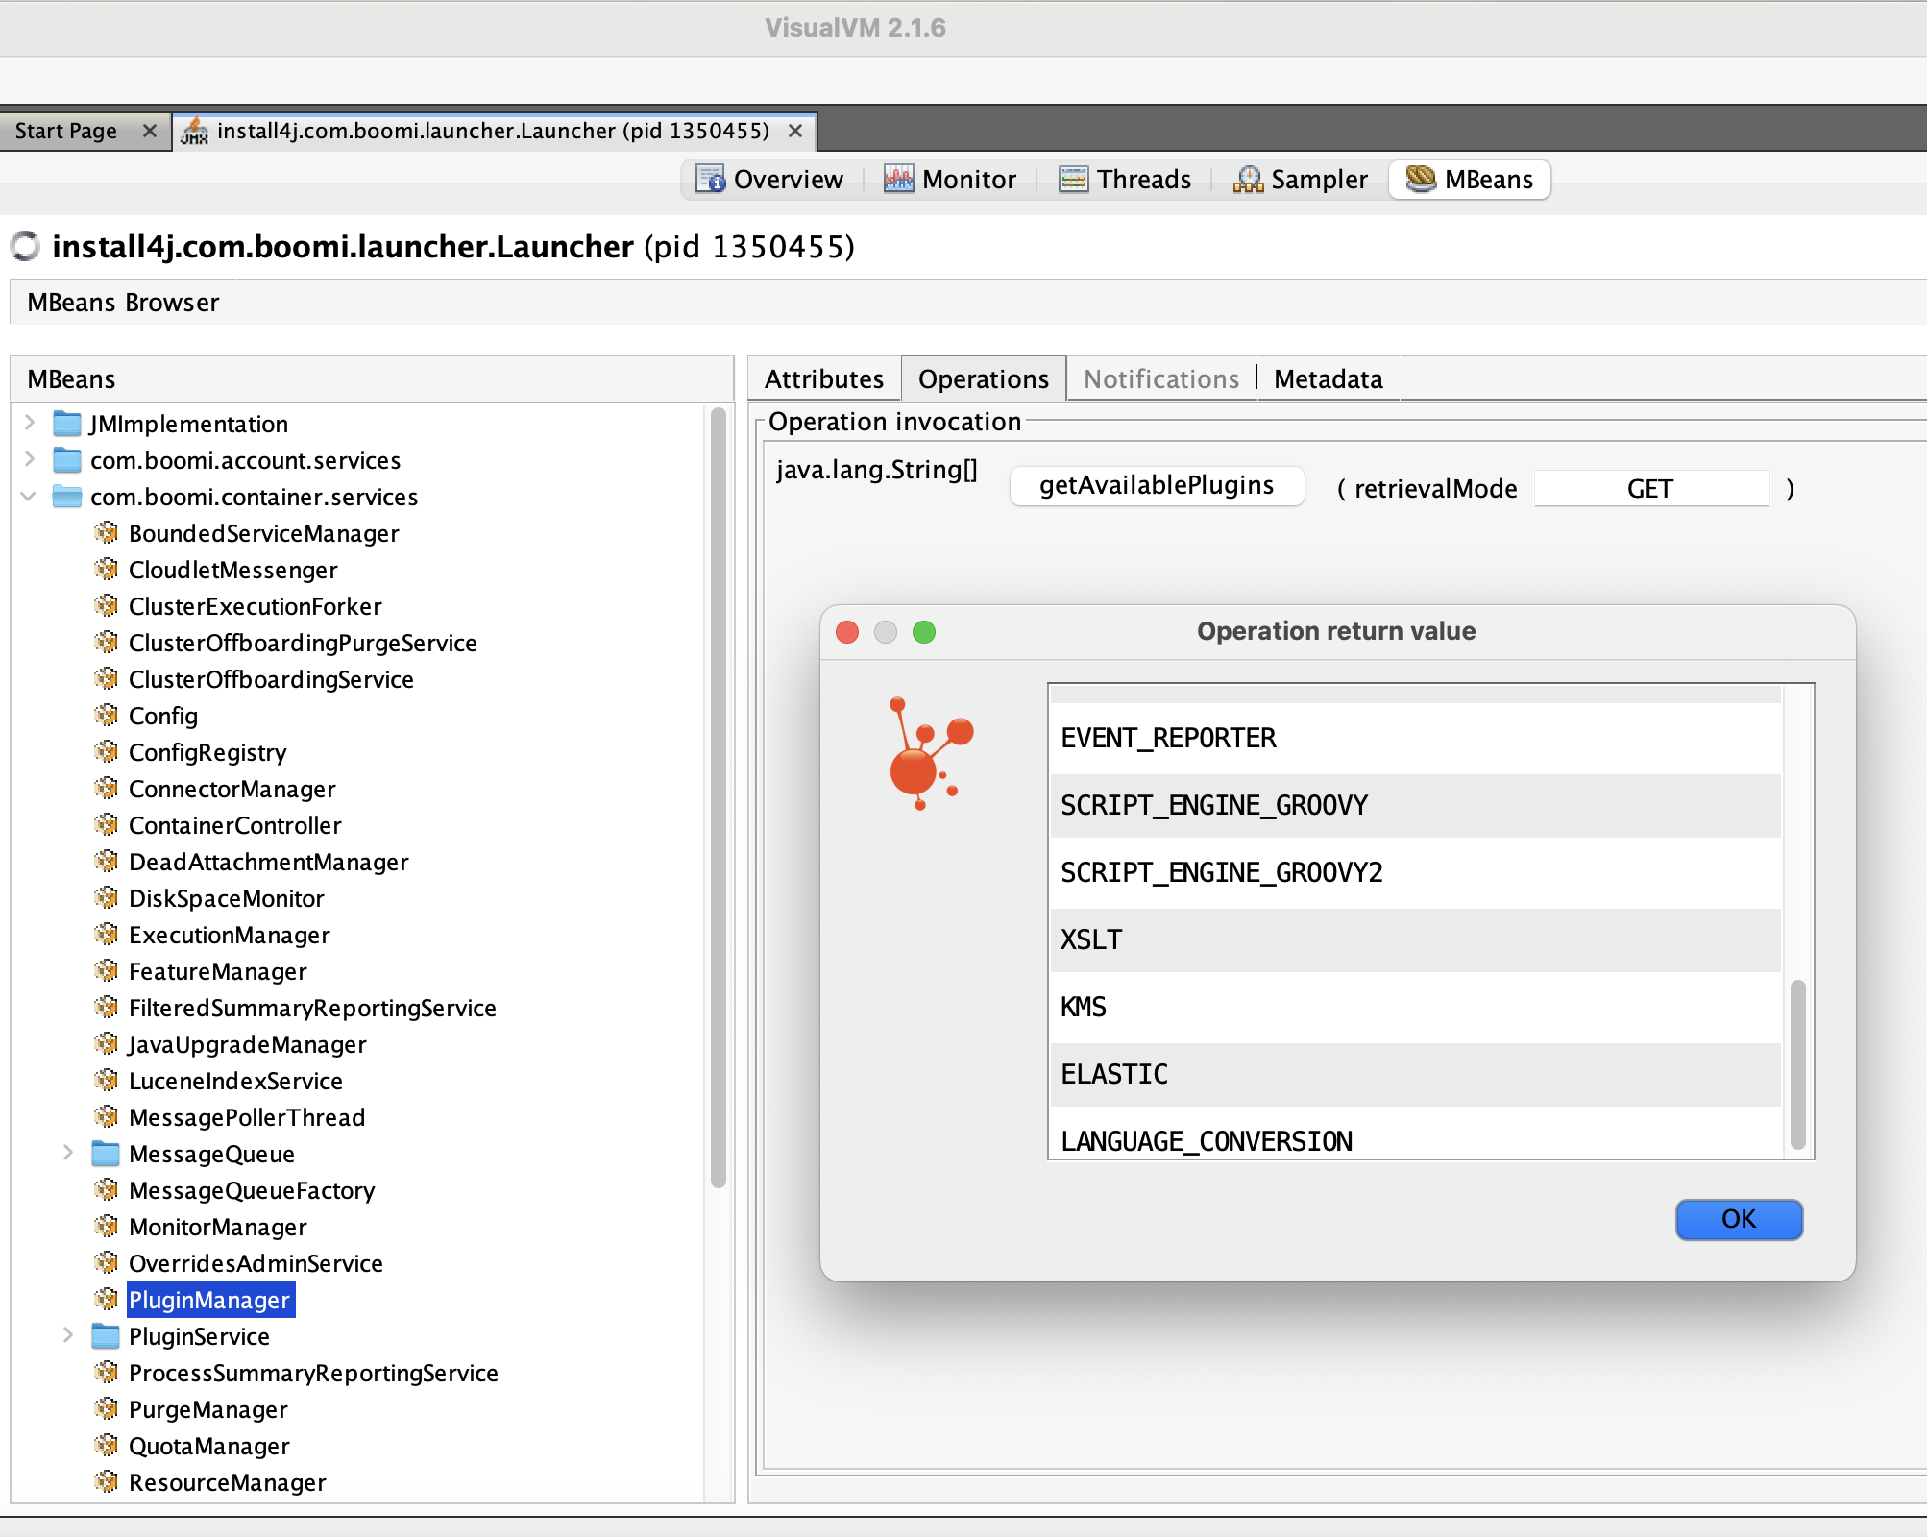Select the QuotaManager MBean icon
The image size is (1927, 1537).
pyautogui.click(x=108, y=1446)
